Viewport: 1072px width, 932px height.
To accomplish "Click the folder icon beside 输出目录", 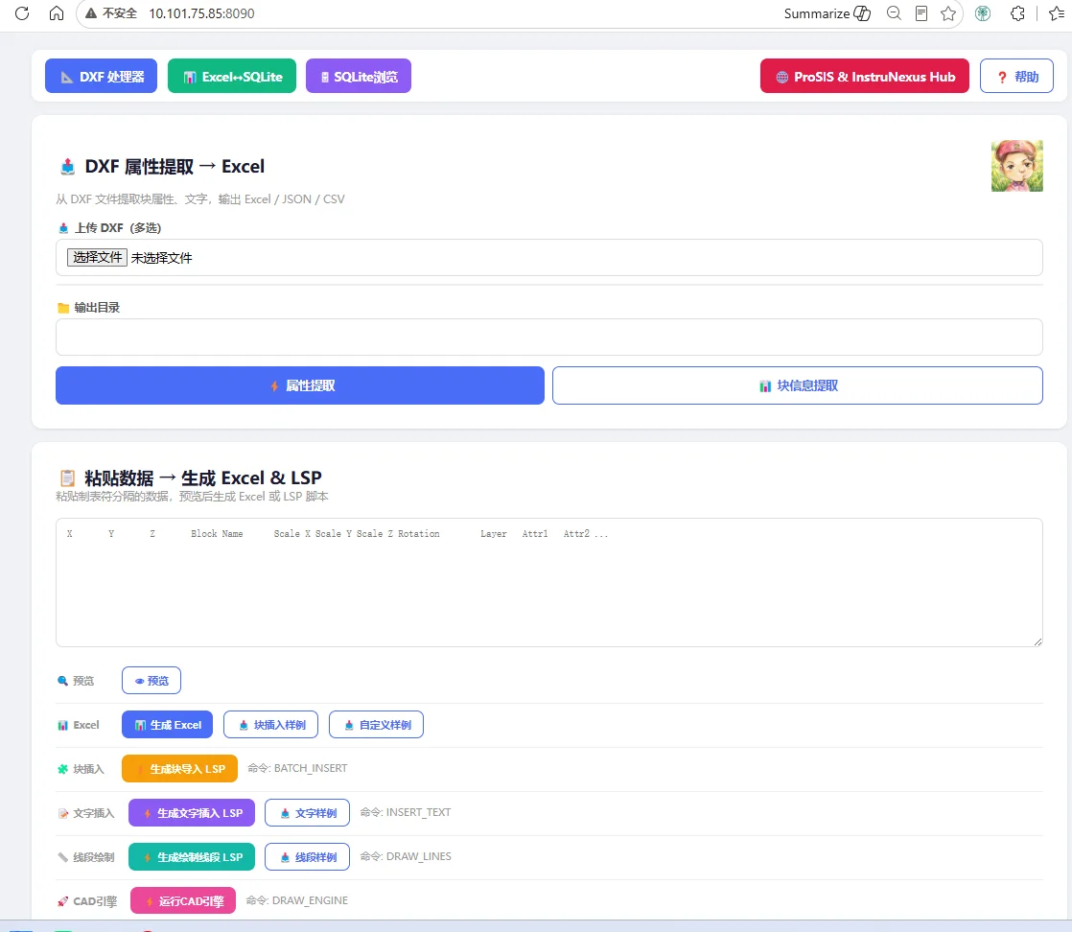I will [63, 308].
